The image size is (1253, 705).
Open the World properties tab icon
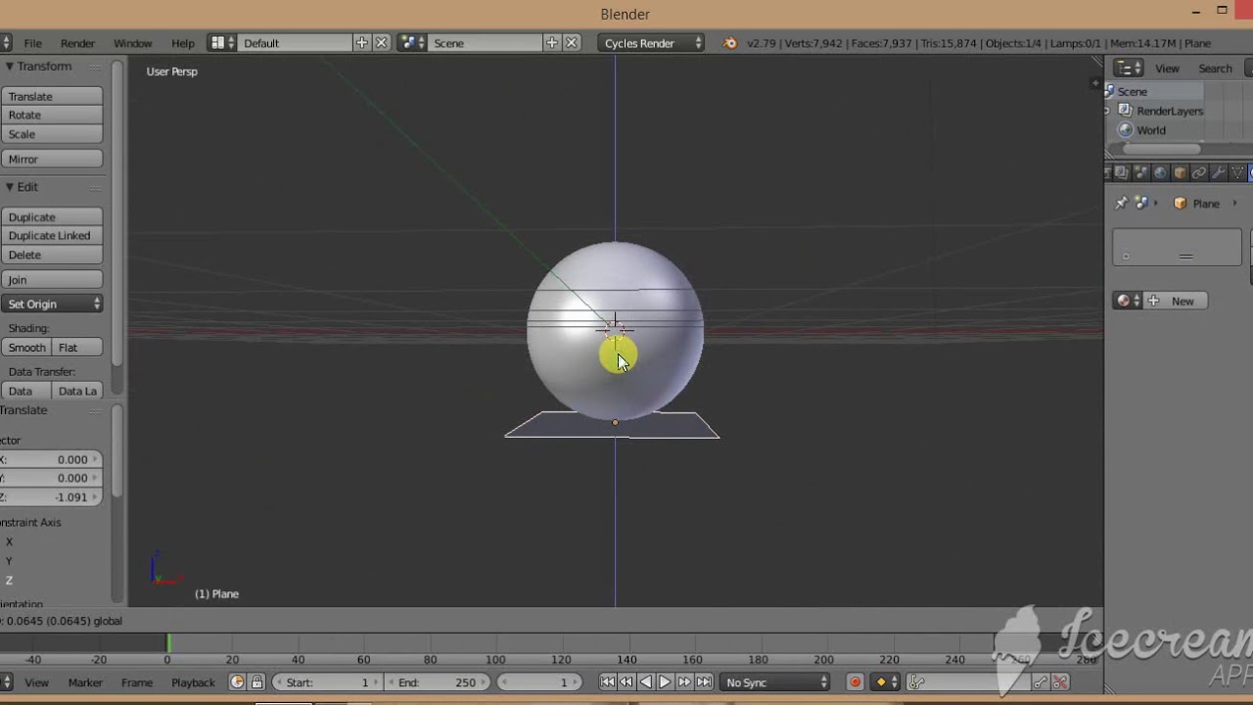tap(1160, 173)
